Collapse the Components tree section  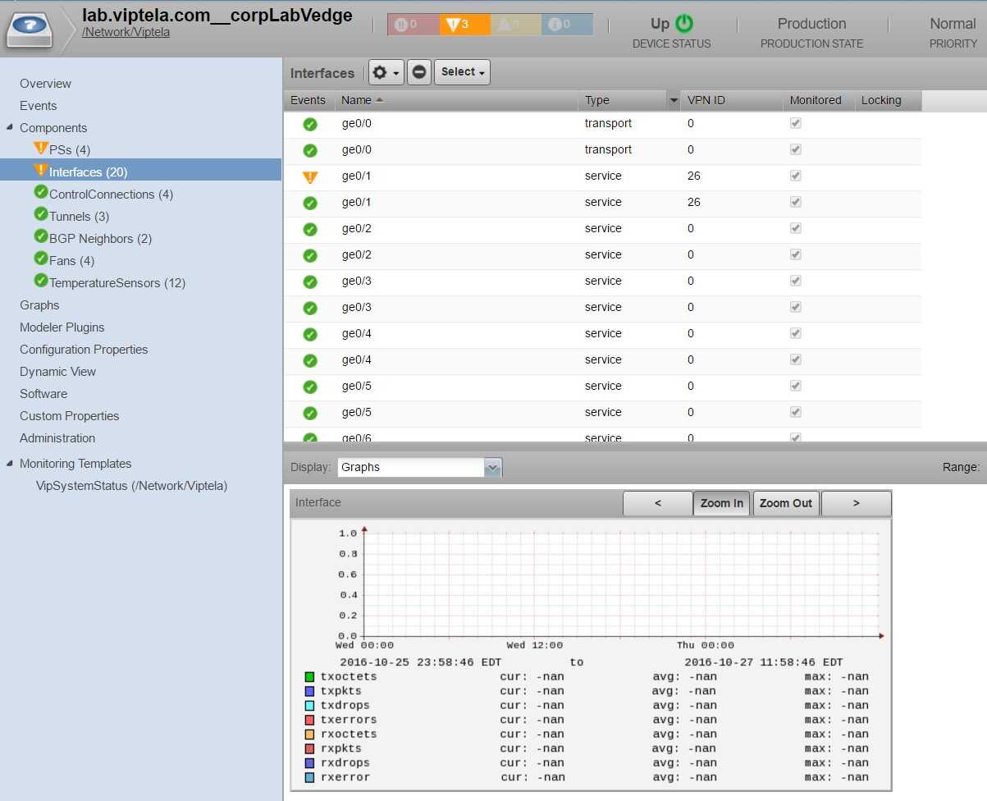click(10, 128)
